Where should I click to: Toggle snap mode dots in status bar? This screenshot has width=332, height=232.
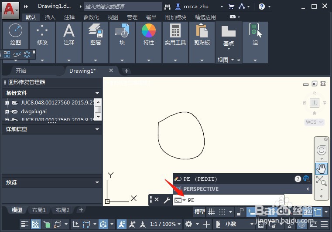coord(222,212)
